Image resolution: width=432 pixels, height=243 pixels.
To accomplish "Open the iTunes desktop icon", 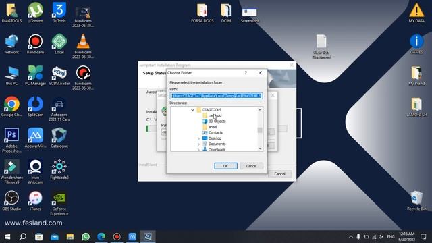I will (x=35, y=200).
